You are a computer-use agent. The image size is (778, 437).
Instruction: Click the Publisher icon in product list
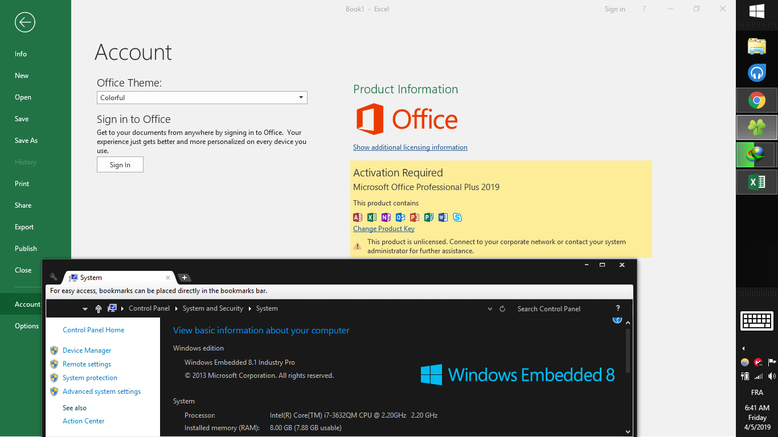tap(429, 217)
